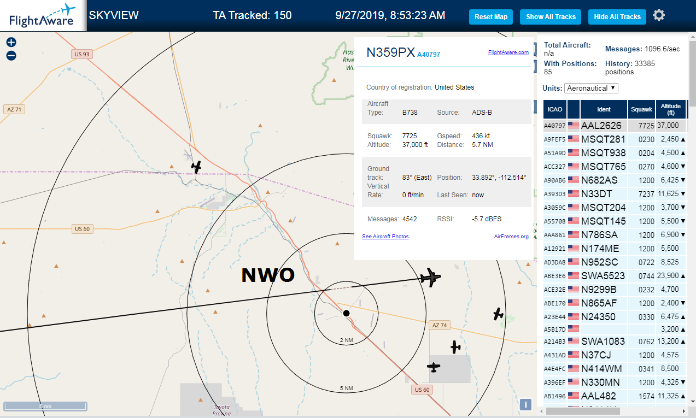Click the FlightAware logo
The image size is (696, 418).
coord(43,16)
